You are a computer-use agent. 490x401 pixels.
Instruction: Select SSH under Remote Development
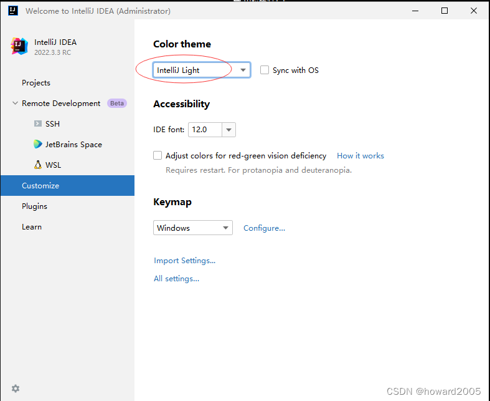click(x=52, y=123)
